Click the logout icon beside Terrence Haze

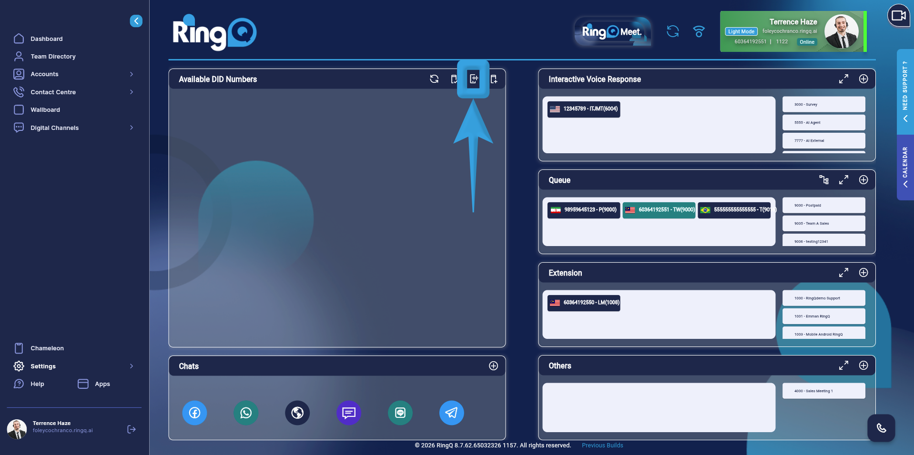pos(132,429)
